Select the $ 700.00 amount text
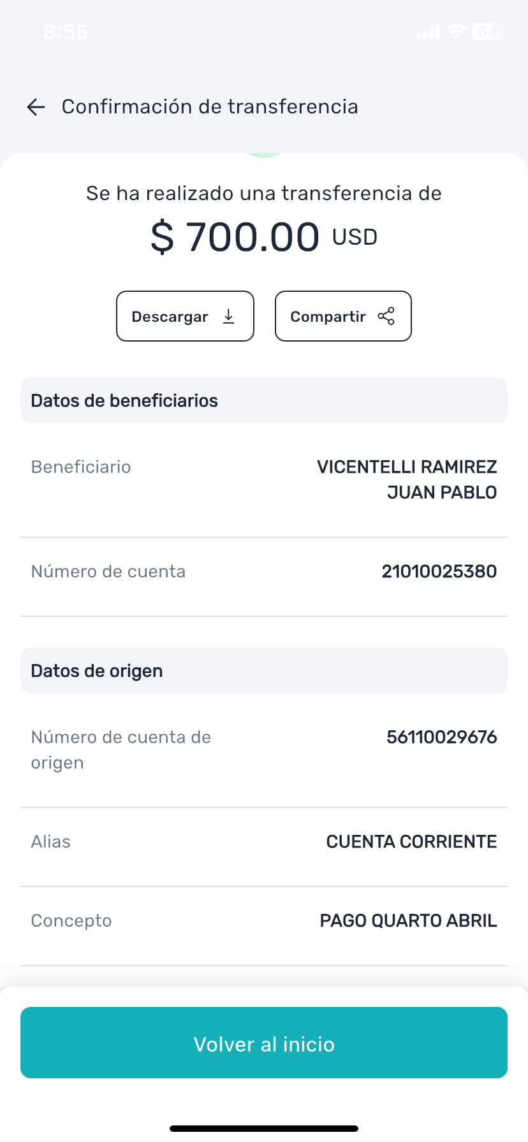The height and width of the screenshot is (1142, 528). tap(235, 237)
